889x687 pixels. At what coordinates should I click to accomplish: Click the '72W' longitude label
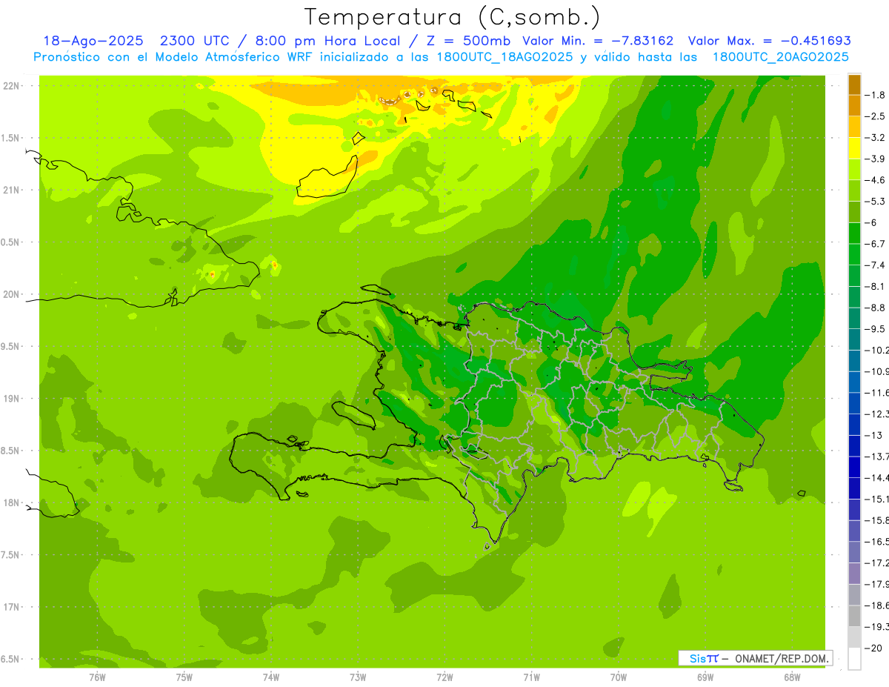point(444,677)
